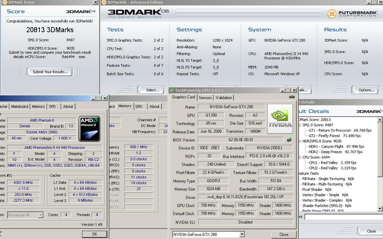Select GT1 - Return To Proxycon result row

[x=340, y=130]
